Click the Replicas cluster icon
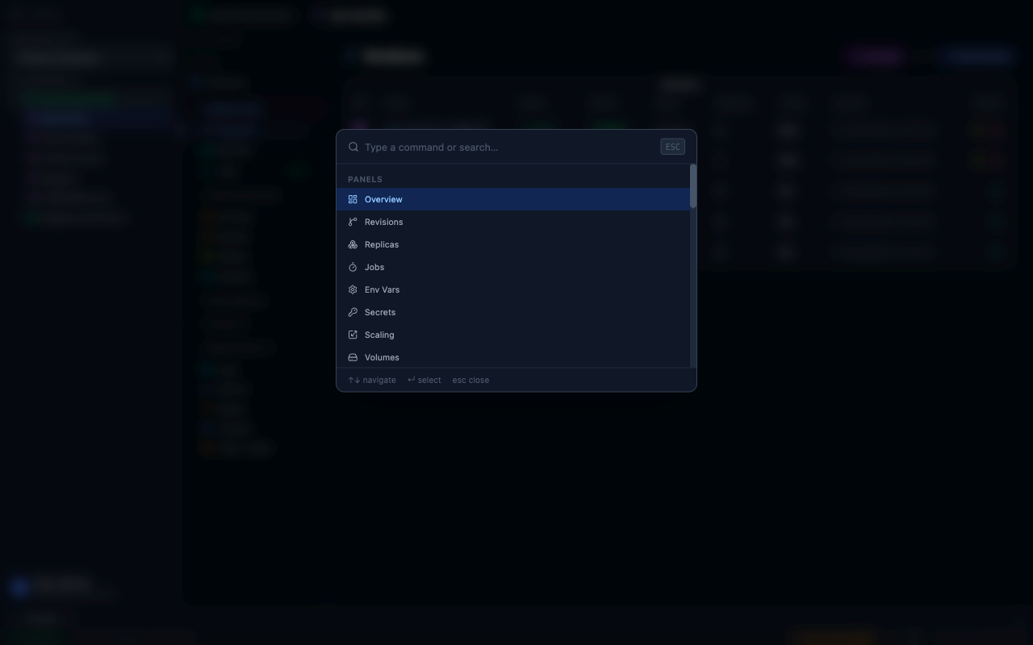1033x645 pixels. [x=353, y=243]
